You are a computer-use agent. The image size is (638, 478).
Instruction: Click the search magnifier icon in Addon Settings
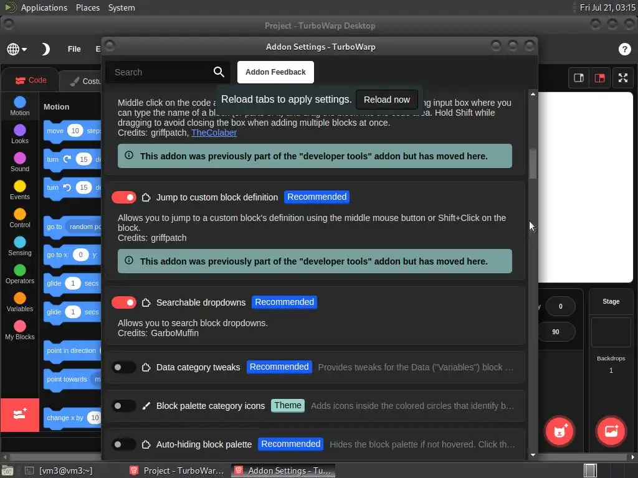(x=219, y=72)
